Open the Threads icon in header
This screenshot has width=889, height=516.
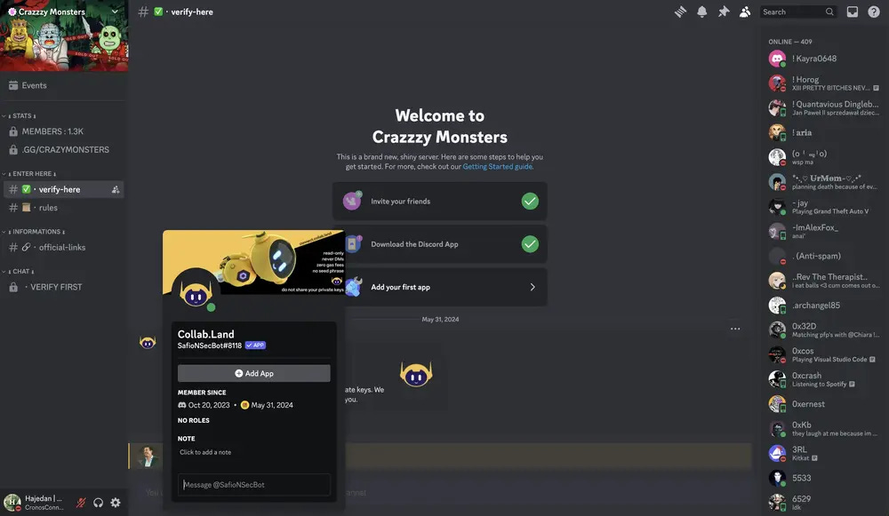click(680, 12)
